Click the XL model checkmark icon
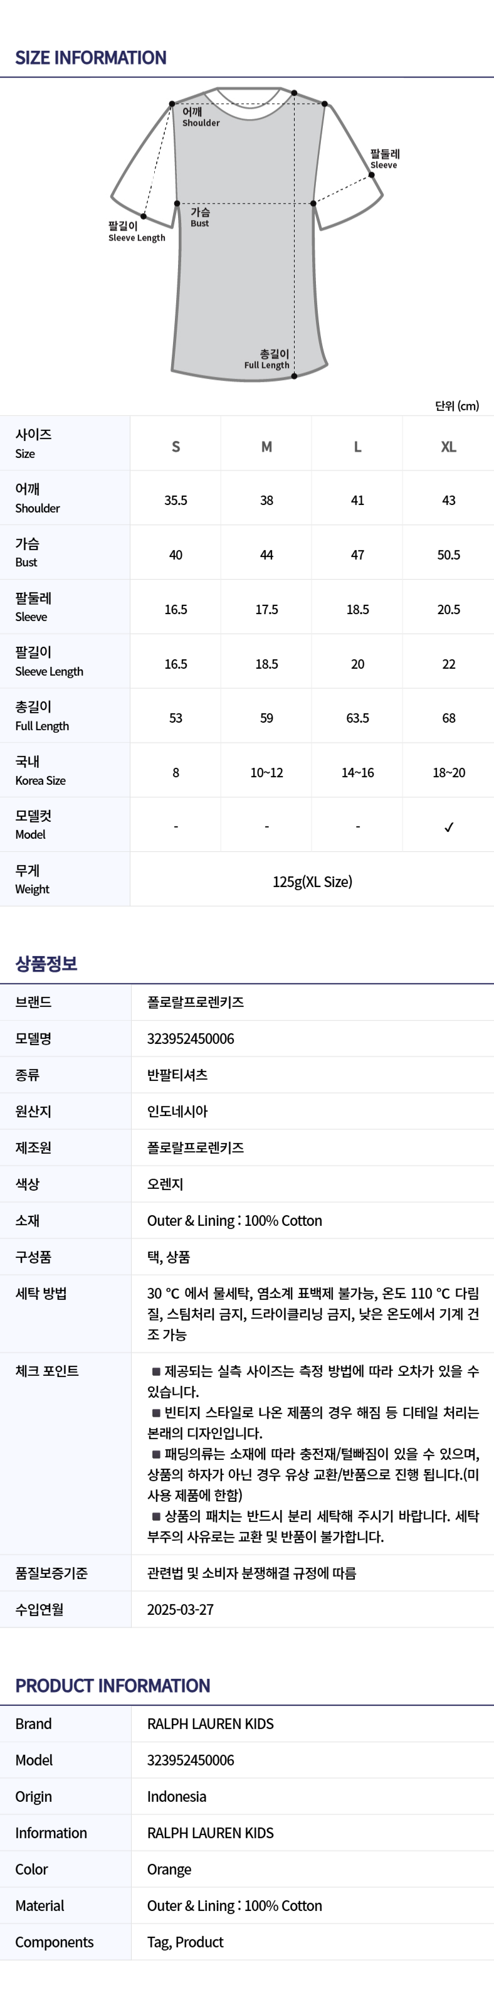494x2002 pixels. pyautogui.click(x=448, y=827)
